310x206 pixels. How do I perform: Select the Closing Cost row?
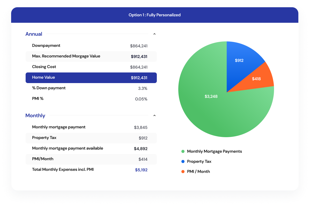coord(91,67)
